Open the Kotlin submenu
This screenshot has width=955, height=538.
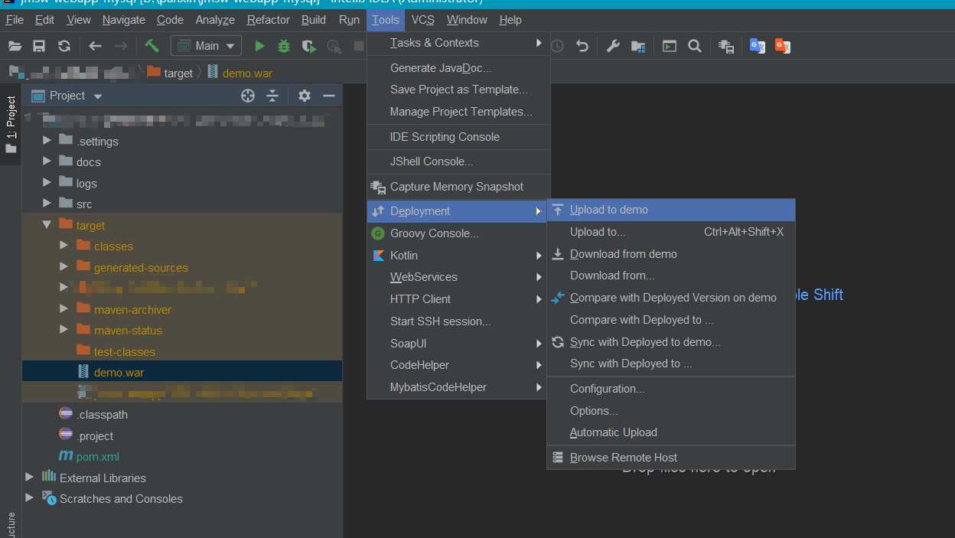tap(457, 256)
